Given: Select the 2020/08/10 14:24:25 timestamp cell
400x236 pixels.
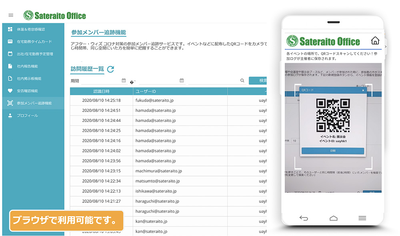Looking at the screenshot, I should [x=102, y=131].
